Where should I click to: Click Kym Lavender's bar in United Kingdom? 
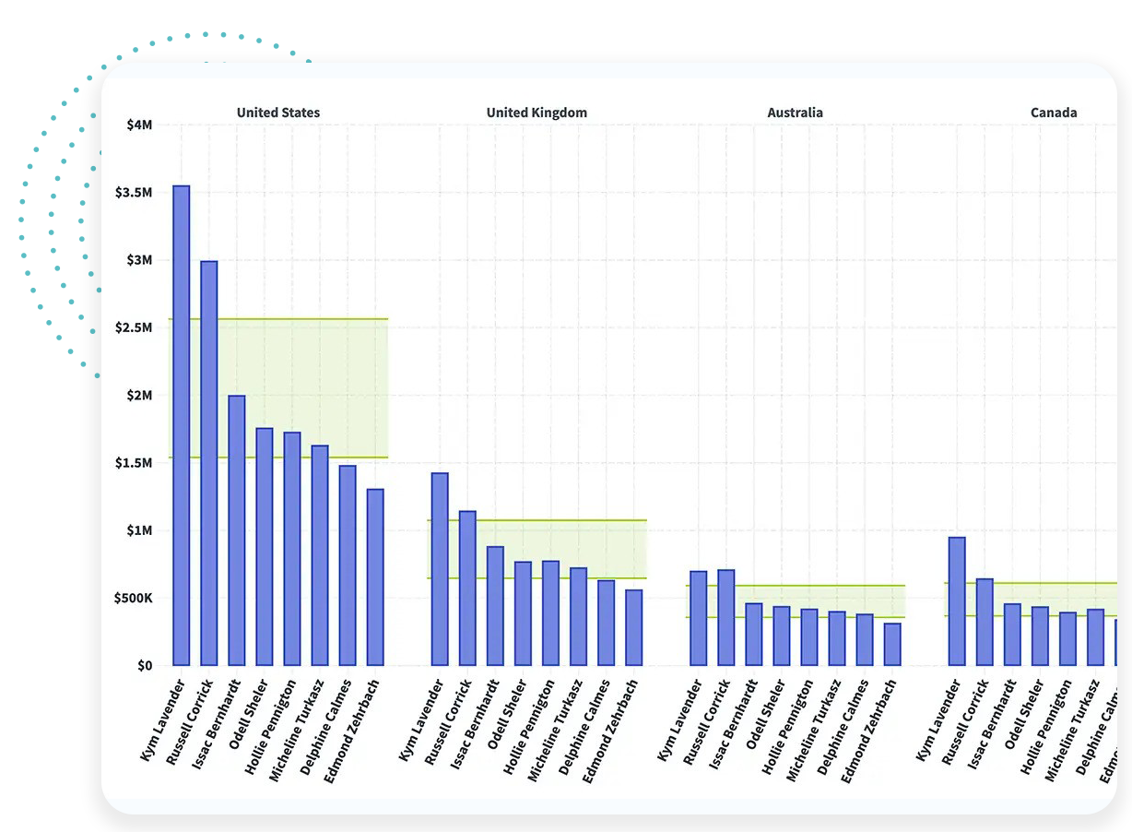point(440,569)
